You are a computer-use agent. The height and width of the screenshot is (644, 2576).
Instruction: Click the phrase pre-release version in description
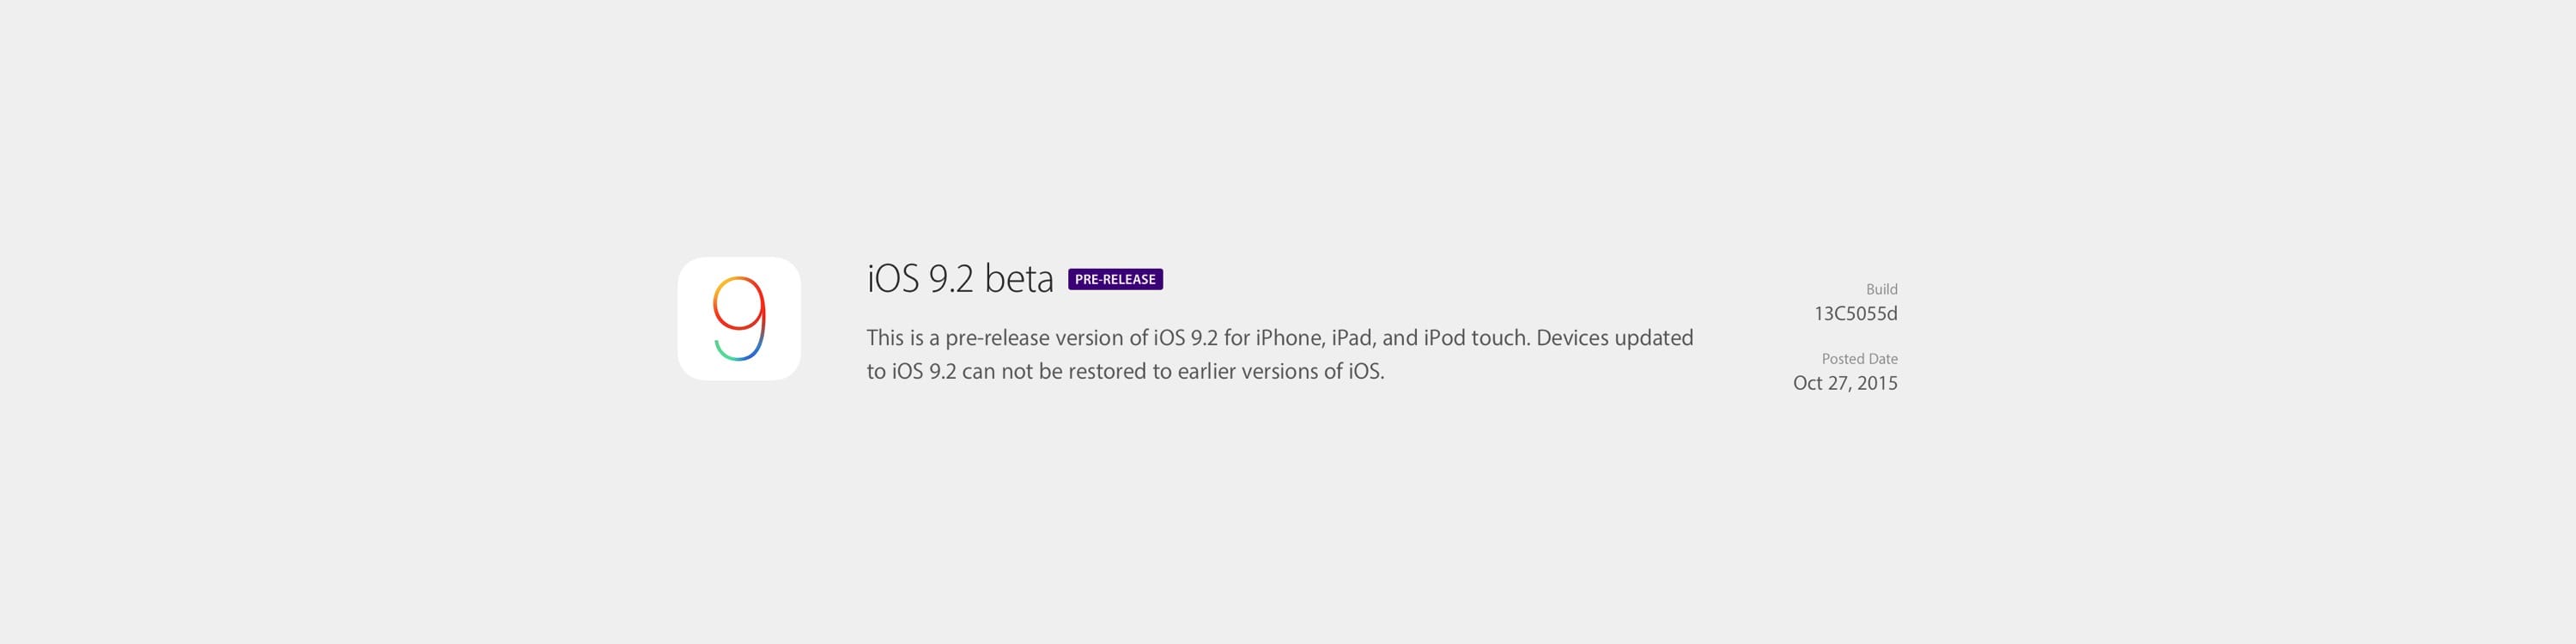tap(1035, 338)
